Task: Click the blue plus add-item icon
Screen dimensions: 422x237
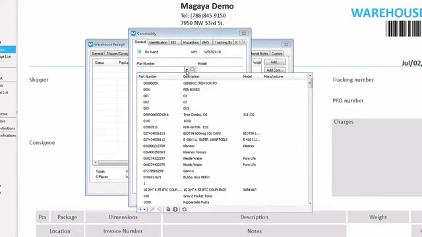Action: click(140, 209)
